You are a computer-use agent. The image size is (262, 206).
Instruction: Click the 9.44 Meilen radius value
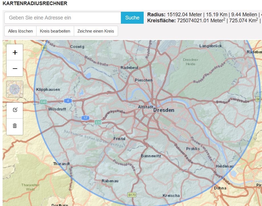click(244, 15)
